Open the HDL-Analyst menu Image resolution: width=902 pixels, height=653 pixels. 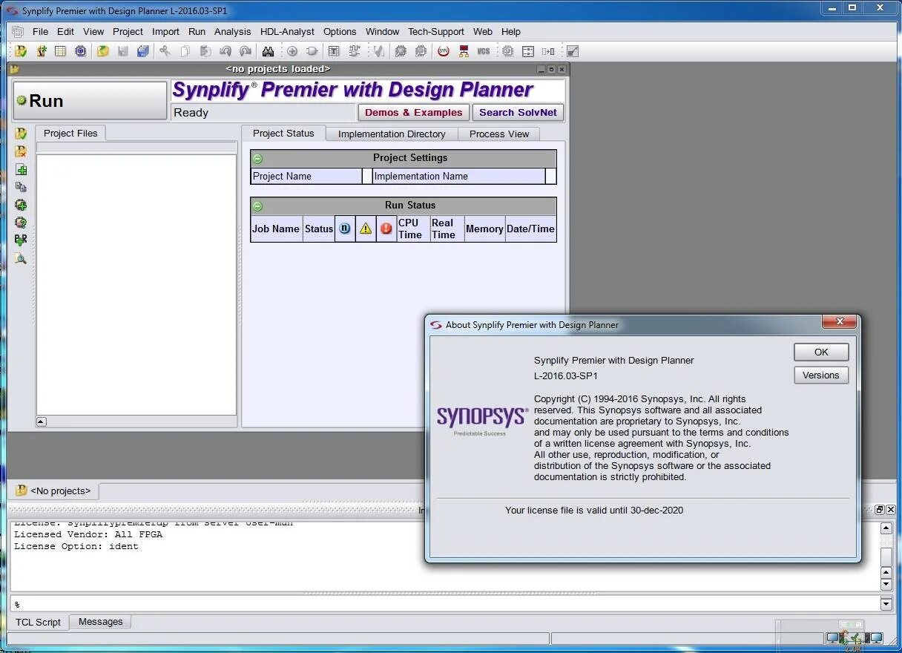pos(287,32)
